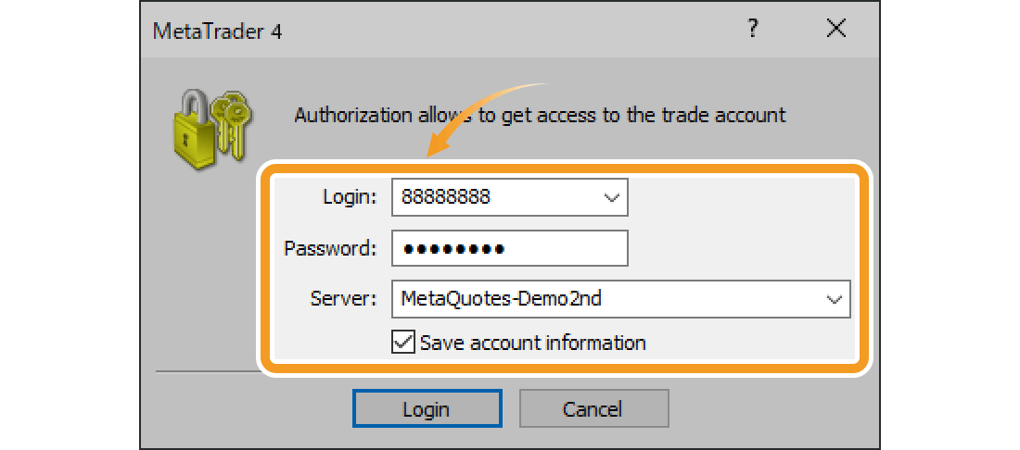Click the separator line above the buttons

coord(204,372)
